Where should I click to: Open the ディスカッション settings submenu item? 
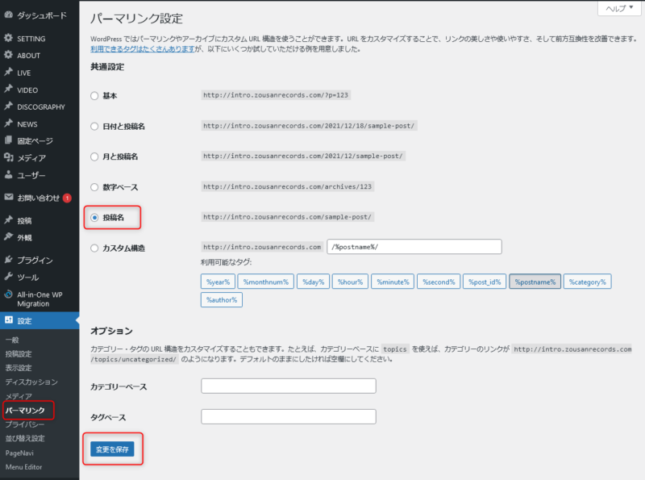tap(31, 382)
